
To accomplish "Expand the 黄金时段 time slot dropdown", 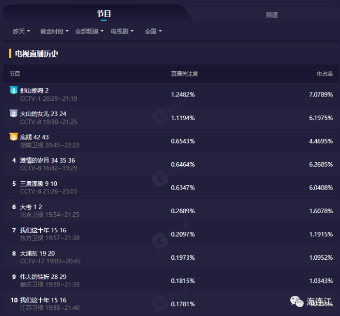I will click(55, 31).
